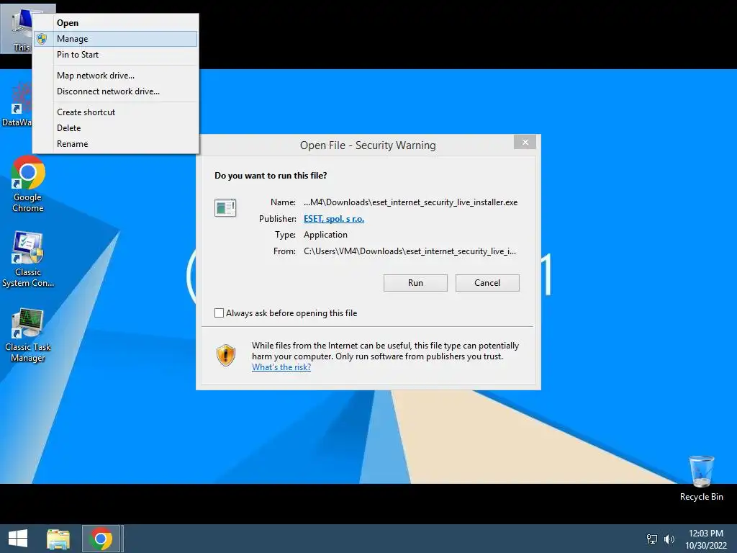Switch to Chrome in the taskbar
This screenshot has width=737, height=553.
101,539
